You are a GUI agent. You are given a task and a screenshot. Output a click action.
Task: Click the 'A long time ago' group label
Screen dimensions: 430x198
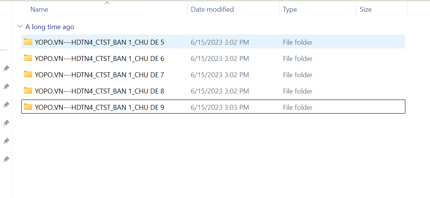(50, 27)
